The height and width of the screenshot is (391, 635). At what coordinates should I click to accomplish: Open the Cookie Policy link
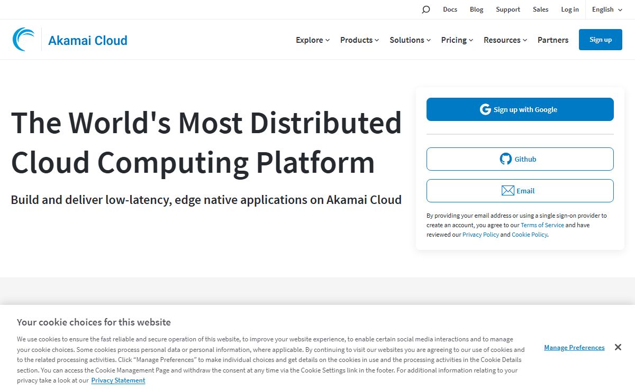click(529, 235)
